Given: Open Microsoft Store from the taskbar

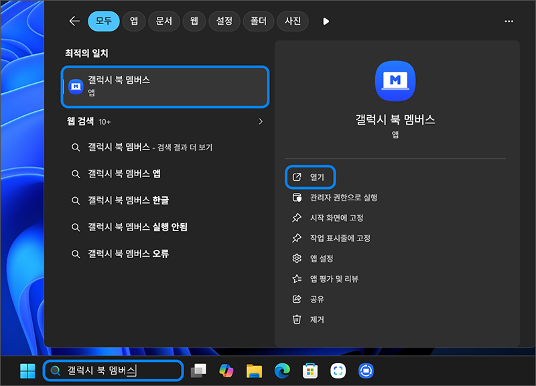Looking at the screenshot, I should (310, 371).
